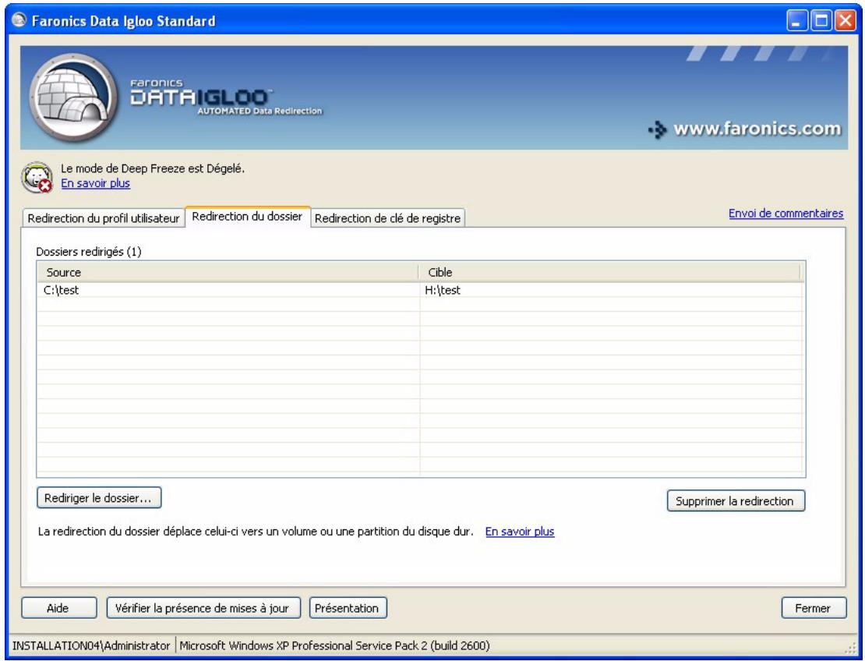The height and width of the screenshot is (661, 865).
Task: Click the Source column header
Action: coord(228,272)
